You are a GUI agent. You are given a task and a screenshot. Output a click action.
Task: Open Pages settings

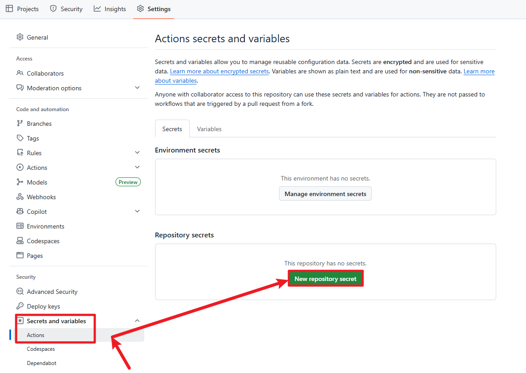tap(79, 256)
